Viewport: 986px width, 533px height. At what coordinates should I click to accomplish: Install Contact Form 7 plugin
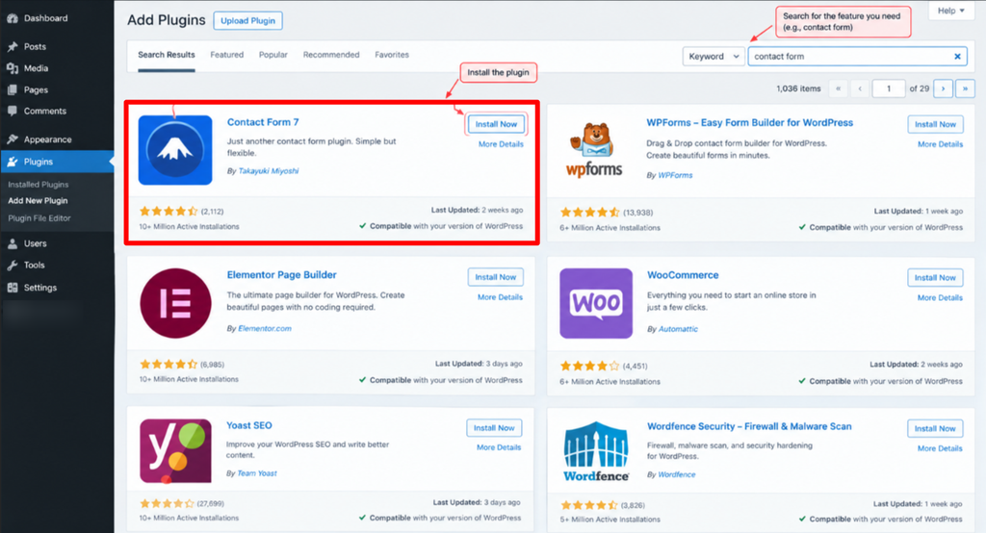[x=496, y=124]
